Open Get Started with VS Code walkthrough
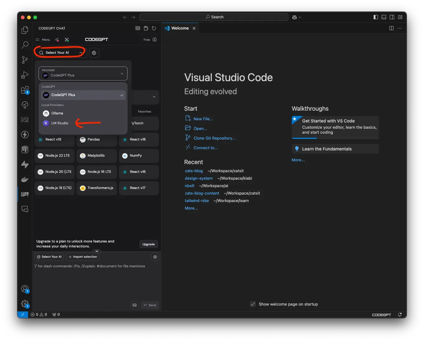Screen dimensions: 424x341 tap(335, 127)
